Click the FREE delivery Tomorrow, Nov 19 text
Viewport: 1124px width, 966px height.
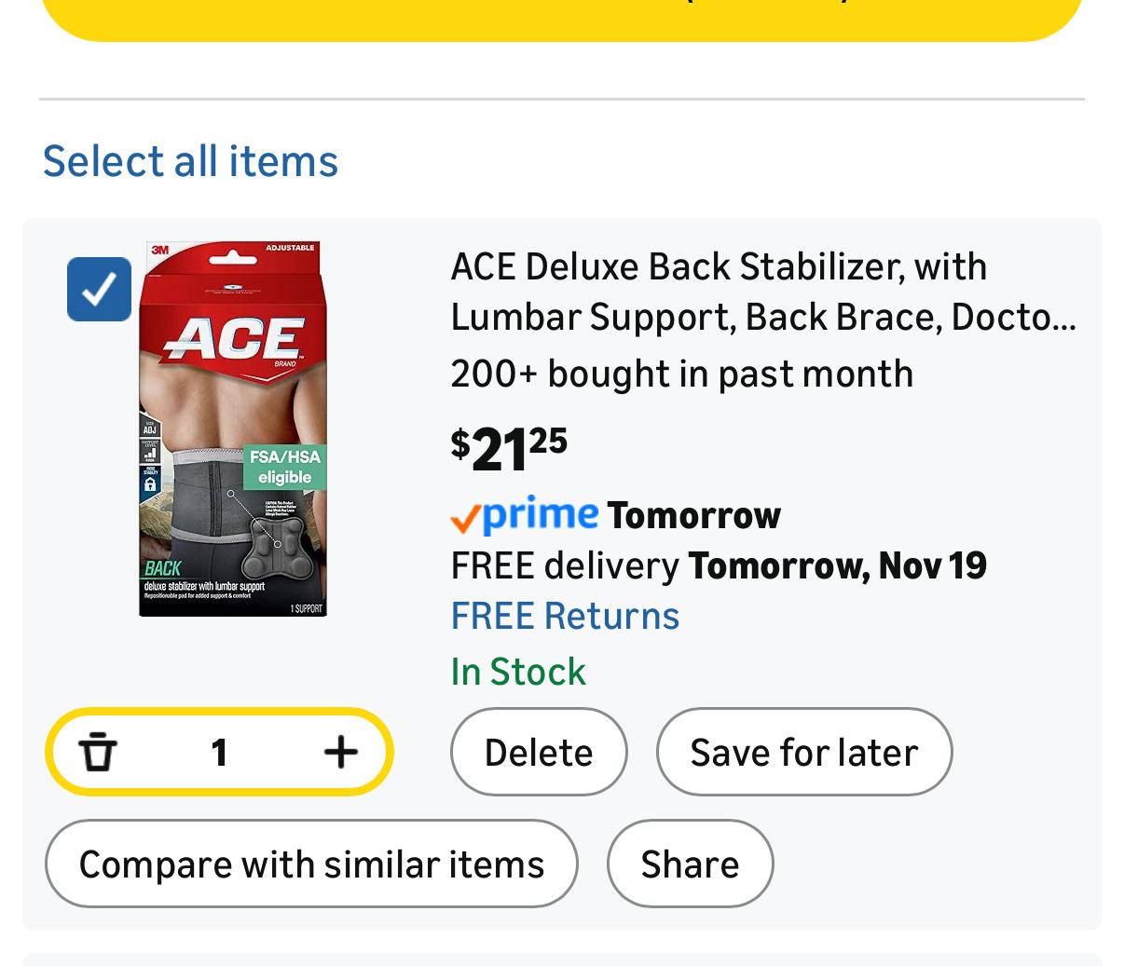tap(718, 565)
